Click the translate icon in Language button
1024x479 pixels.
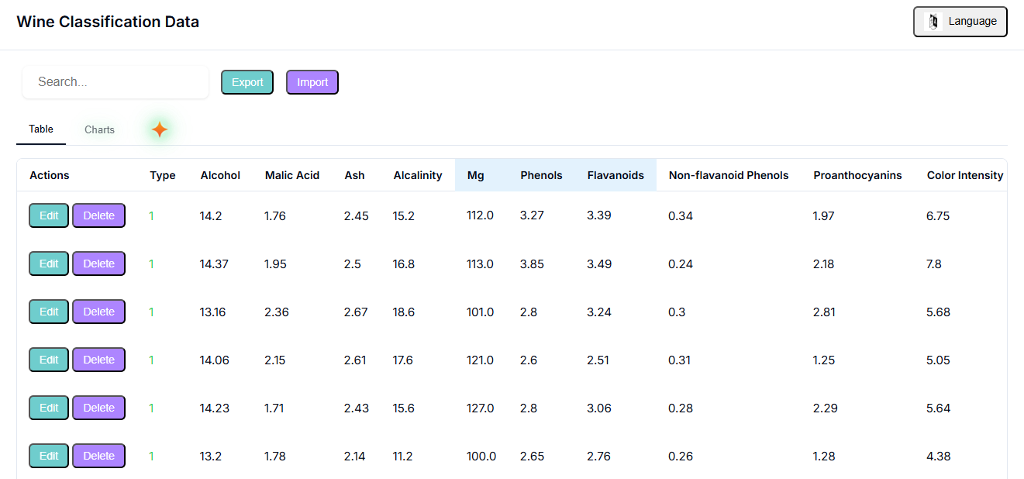coord(934,22)
